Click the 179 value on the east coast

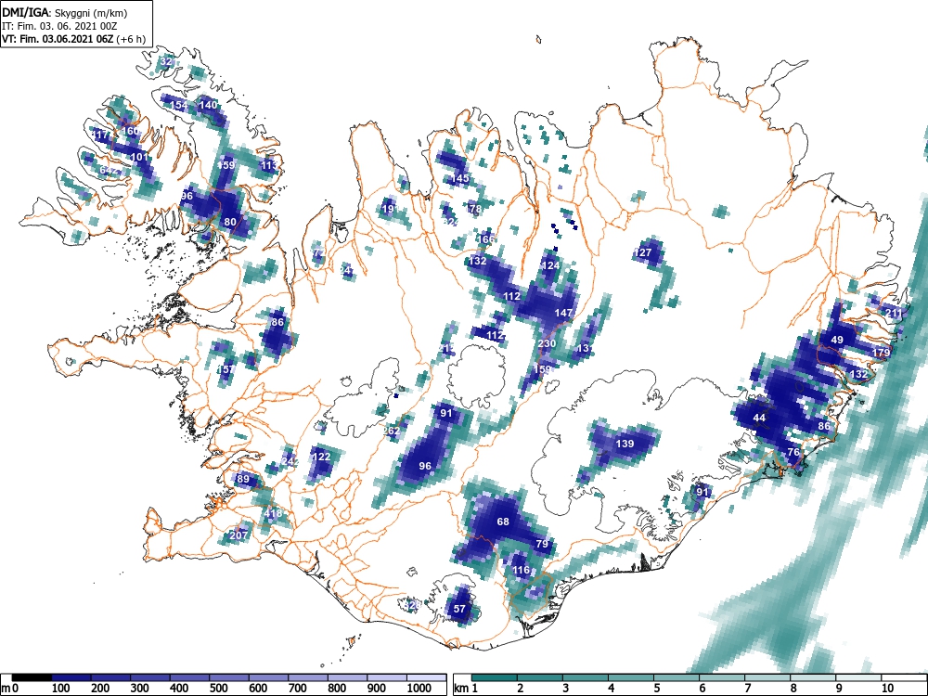(882, 353)
